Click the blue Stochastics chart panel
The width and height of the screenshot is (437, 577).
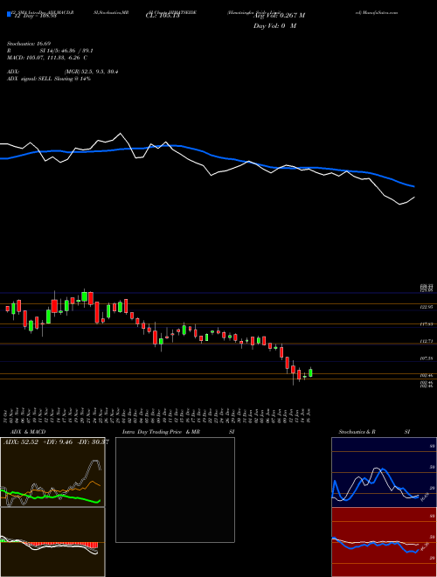click(384, 472)
